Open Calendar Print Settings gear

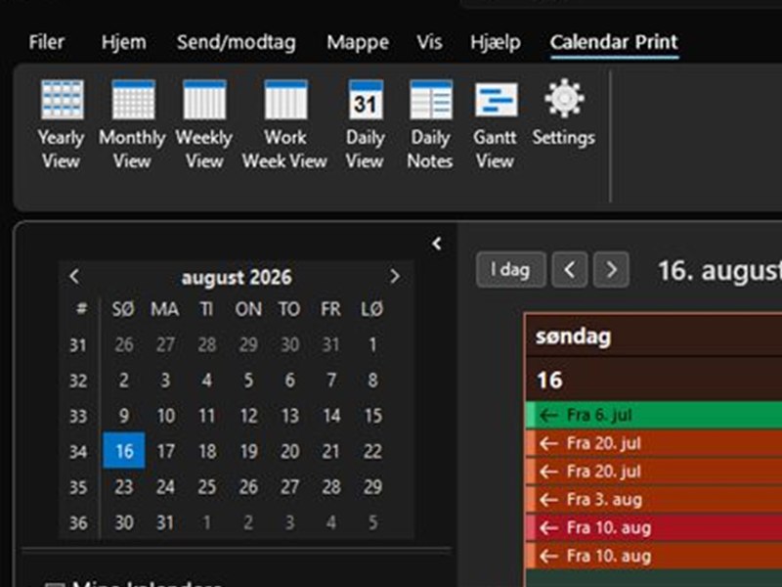tap(564, 113)
